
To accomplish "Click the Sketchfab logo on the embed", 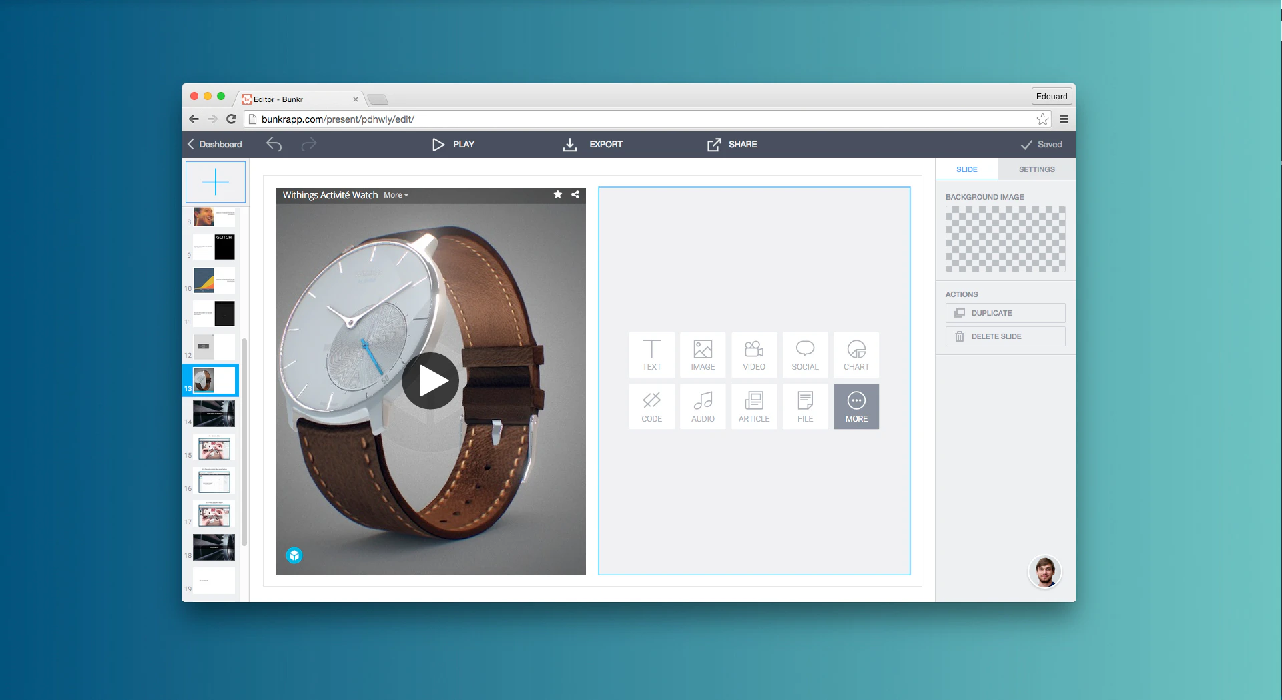I will click(294, 555).
